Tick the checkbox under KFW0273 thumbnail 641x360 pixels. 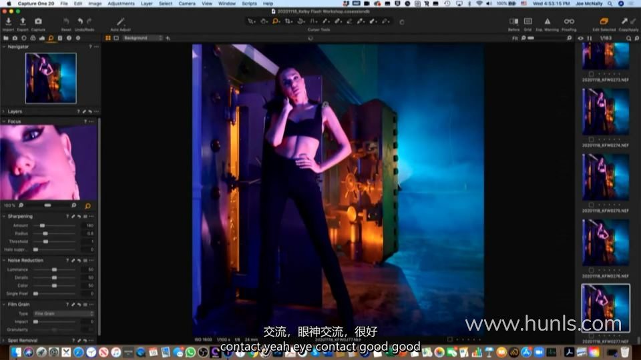[x=591, y=74]
